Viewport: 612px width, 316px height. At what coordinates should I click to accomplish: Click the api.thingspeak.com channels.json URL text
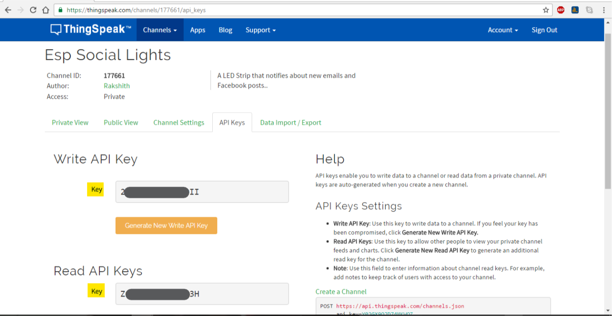(x=400, y=306)
